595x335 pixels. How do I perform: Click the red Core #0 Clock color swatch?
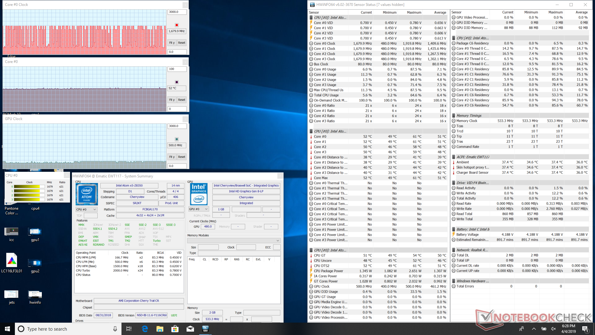[x=177, y=25]
